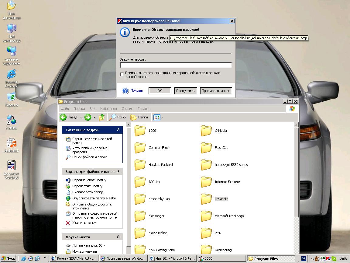Open the Search (Поиск) toolbar button
This screenshot has width=350, height=263.
pyautogui.click(x=118, y=117)
